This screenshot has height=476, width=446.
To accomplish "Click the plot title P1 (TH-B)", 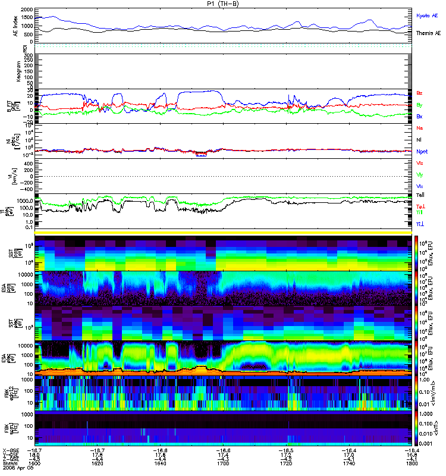I will (x=222, y=4).
